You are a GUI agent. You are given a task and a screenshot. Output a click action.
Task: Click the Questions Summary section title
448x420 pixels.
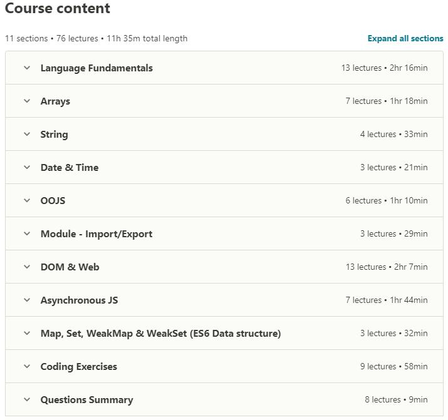(x=87, y=400)
